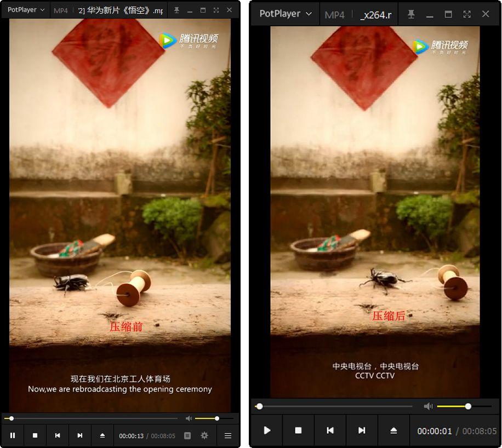This screenshot has width=502, height=448.
Task: Open file with left player's eject icon
Action: coord(102,435)
